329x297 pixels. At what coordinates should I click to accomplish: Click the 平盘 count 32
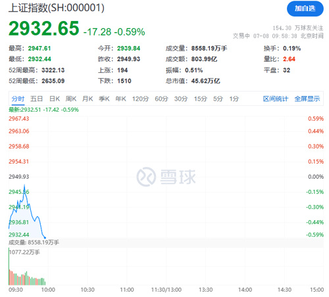(286, 70)
